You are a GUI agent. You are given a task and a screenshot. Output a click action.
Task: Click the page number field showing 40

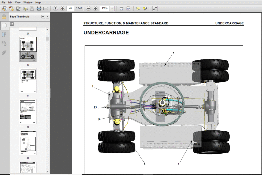pos(70,8)
